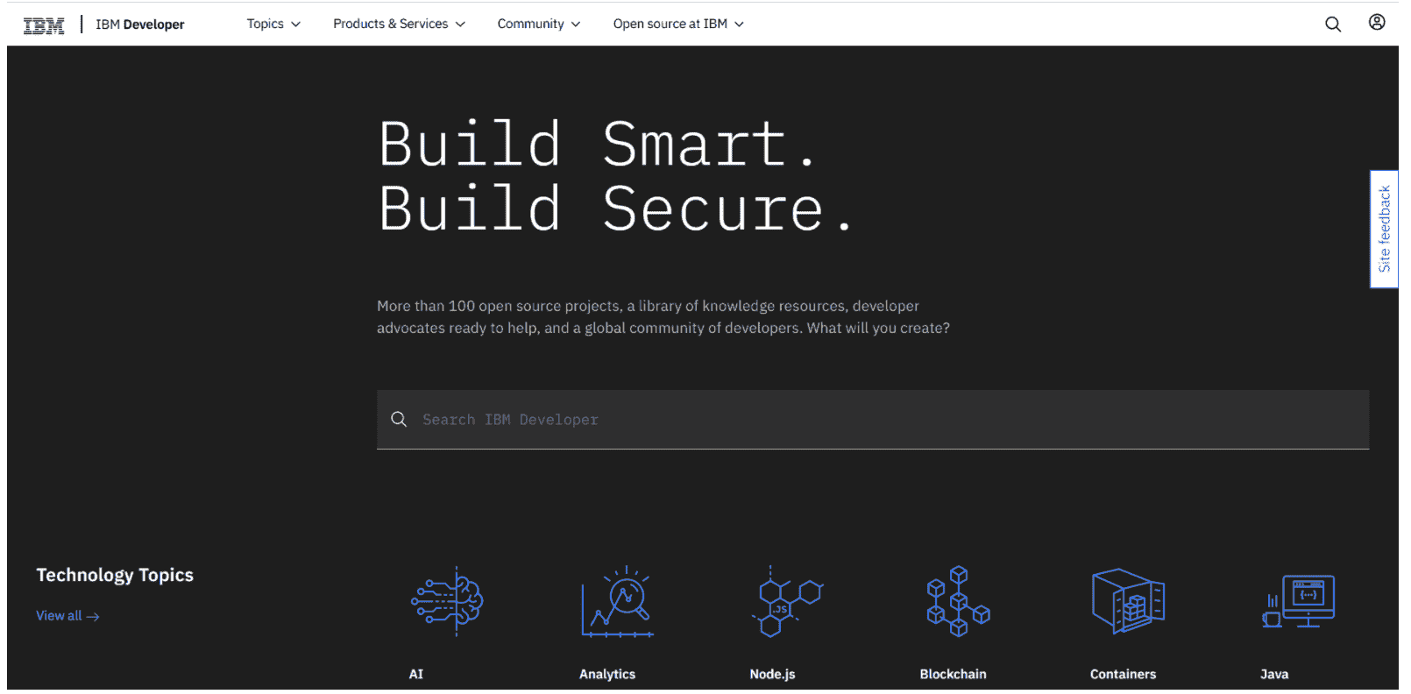Select the Blockchain cubes topic icon
The width and height of the screenshot is (1411, 694).
[957, 601]
